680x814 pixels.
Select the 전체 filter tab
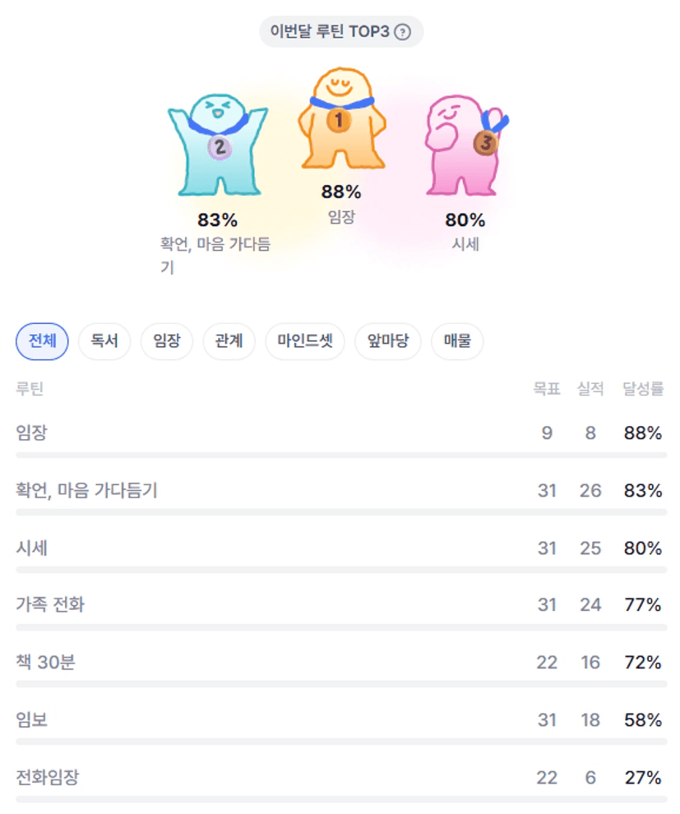click(x=42, y=341)
